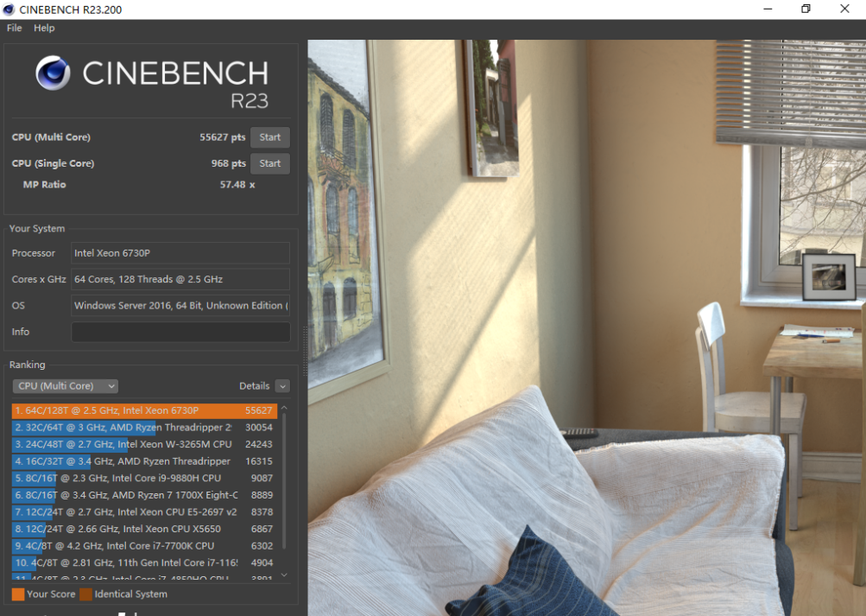Click the empty Info input field
Screen dimensions: 866x616
(180, 332)
